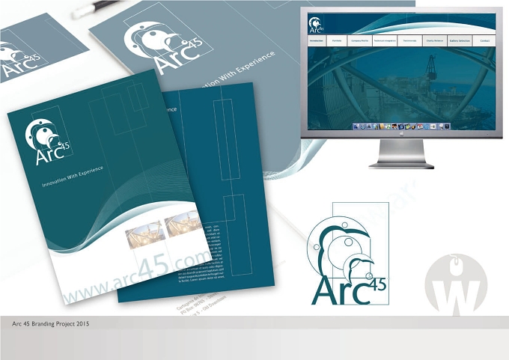Open the Gallery Selection navigation tab
This screenshot has height=360, width=509.
pos(460,41)
